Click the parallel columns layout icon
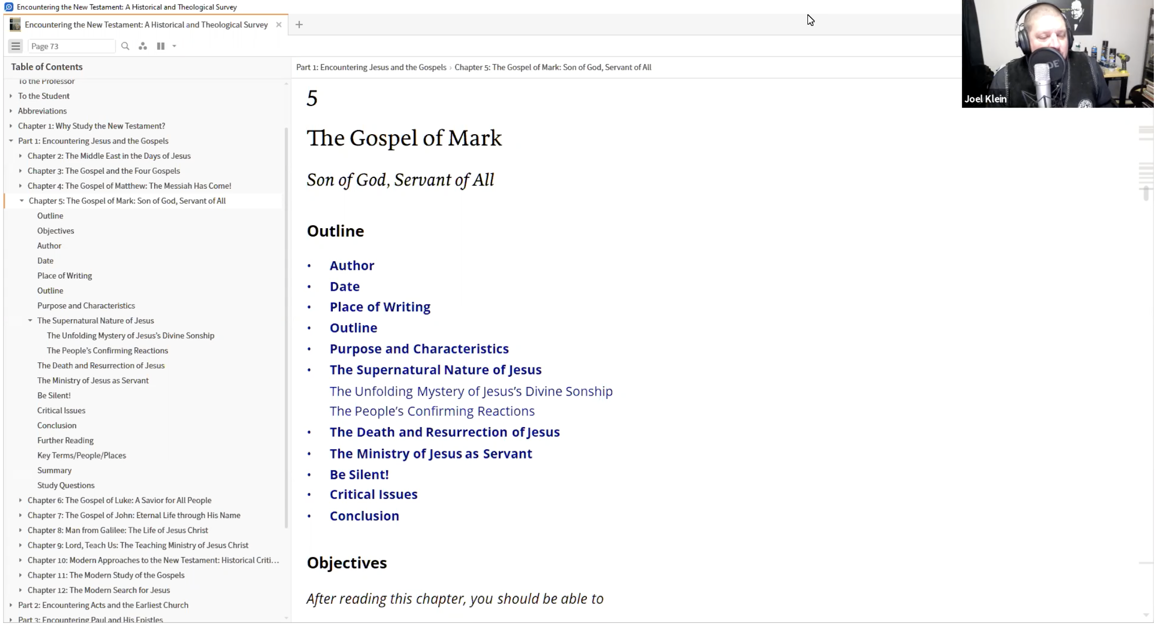 (160, 46)
